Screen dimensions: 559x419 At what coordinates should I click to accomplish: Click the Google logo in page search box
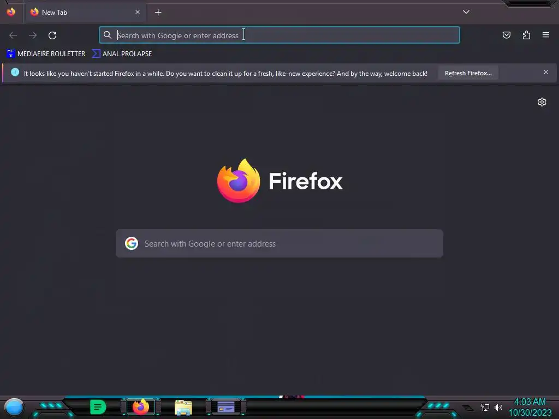pos(132,243)
